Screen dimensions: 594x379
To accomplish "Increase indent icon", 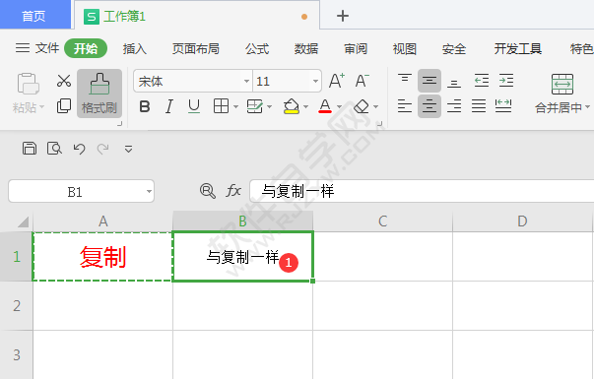I will click(x=506, y=81).
